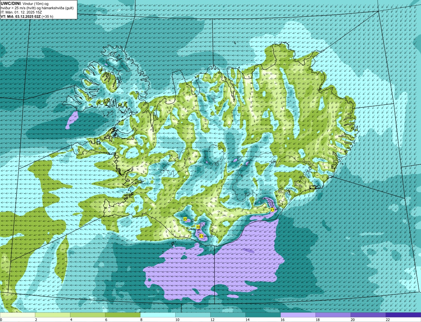Click the legend scale number '18'

click(318, 320)
